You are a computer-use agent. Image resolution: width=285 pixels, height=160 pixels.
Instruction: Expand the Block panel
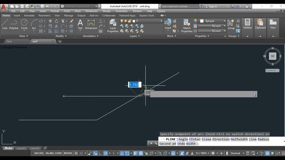coord(171,36)
